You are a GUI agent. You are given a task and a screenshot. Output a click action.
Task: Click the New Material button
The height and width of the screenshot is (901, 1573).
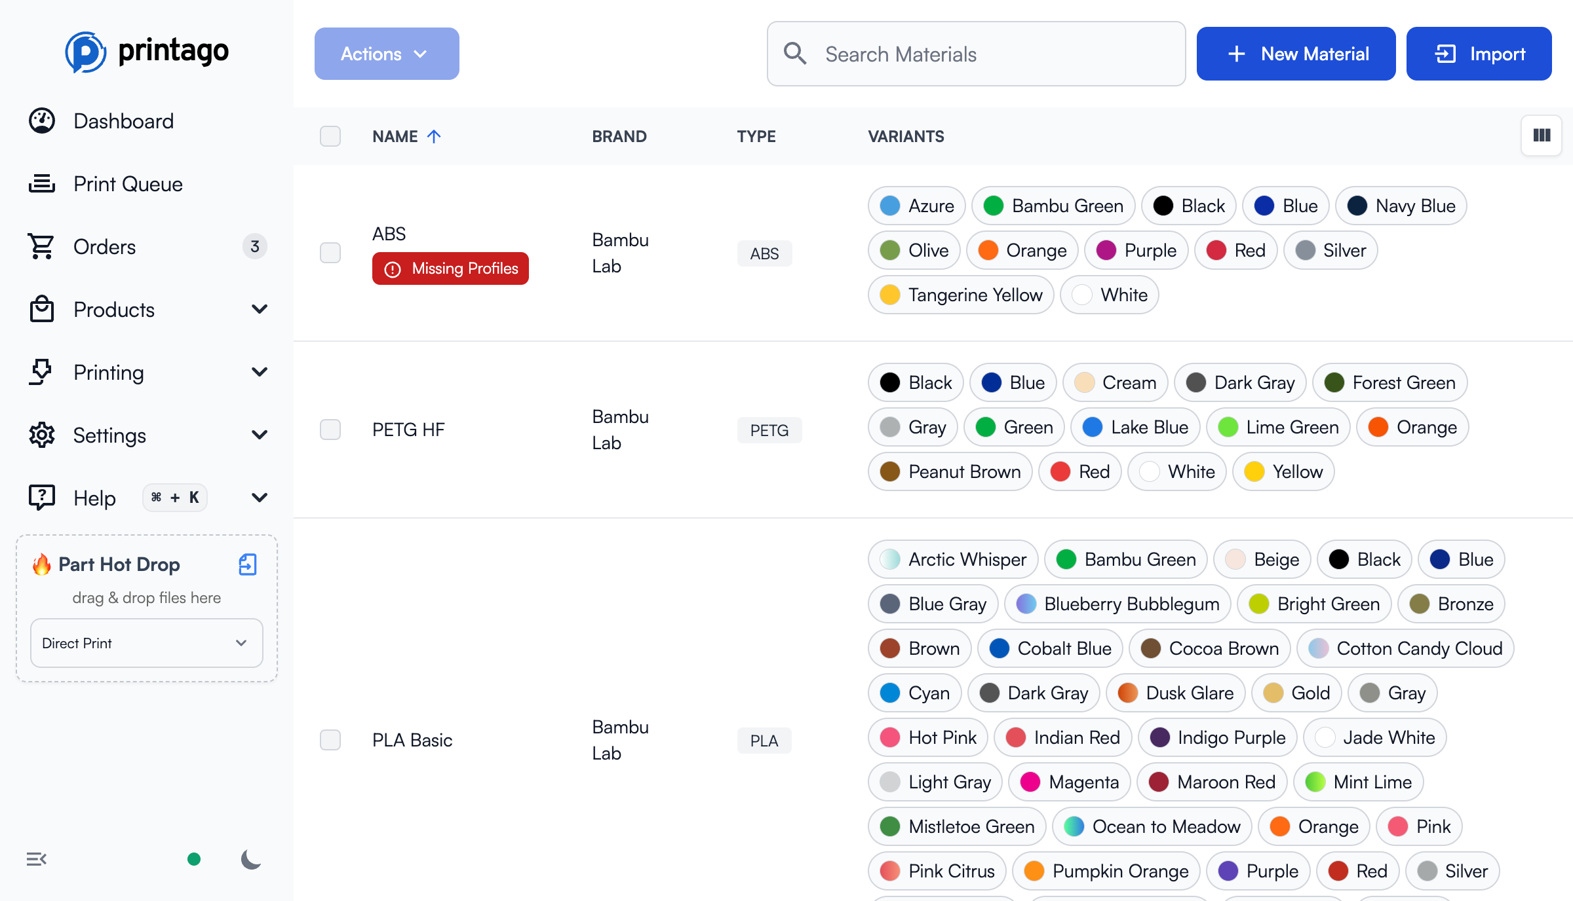1296,54
